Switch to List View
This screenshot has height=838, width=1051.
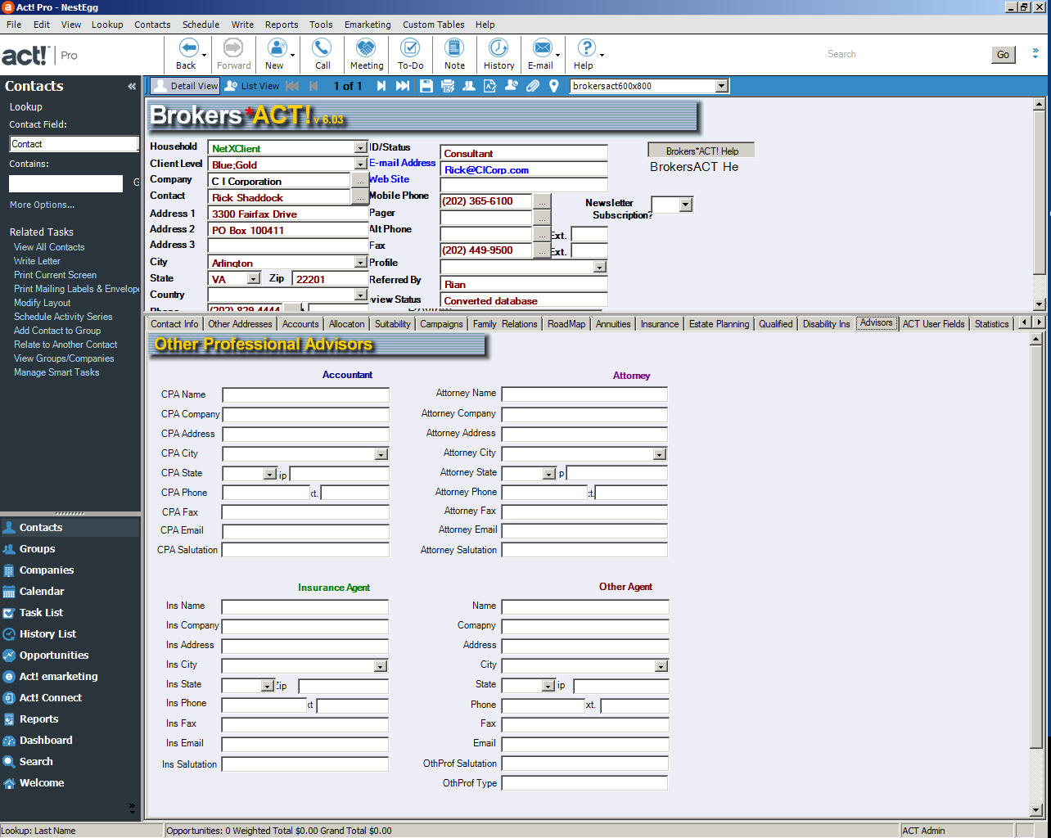pyautogui.click(x=252, y=86)
